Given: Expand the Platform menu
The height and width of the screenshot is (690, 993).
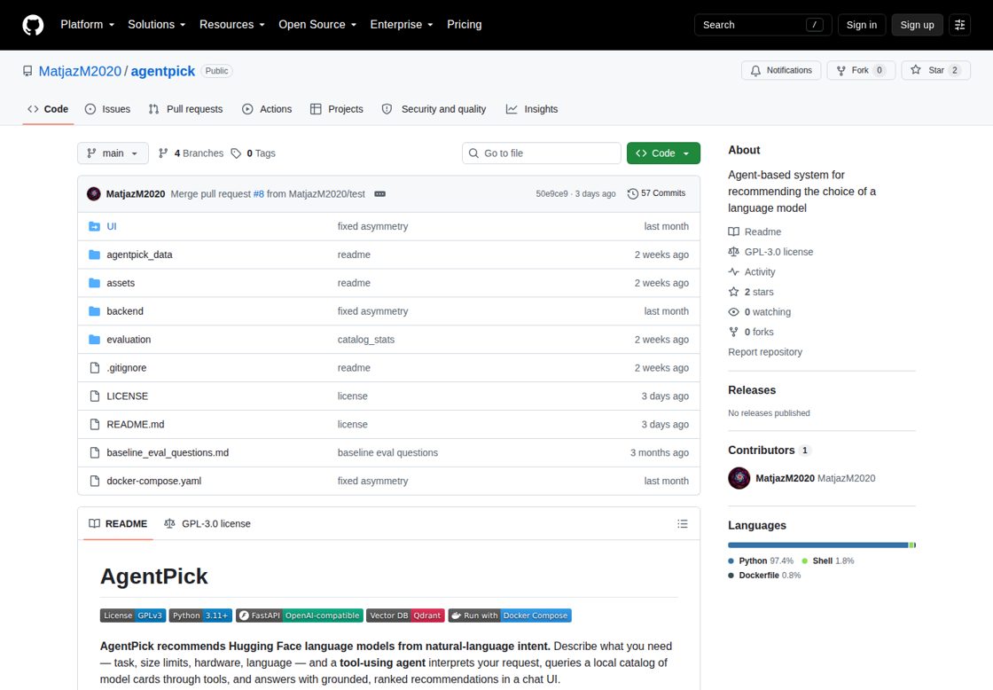Looking at the screenshot, I should click(x=88, y=25).
